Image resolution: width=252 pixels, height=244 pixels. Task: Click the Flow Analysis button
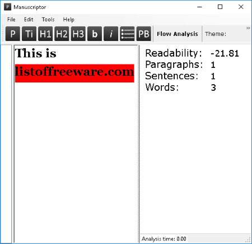178,34
